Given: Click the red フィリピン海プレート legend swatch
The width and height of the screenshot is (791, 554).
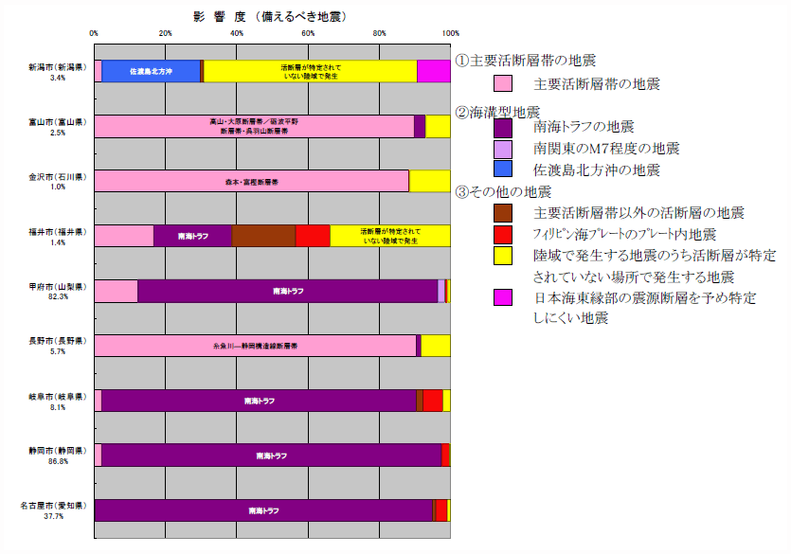Looking at the screenshot, I should coord(502,235).
